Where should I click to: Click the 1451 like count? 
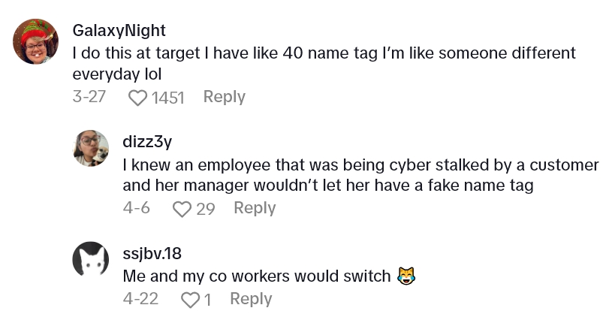pos(167,98)
